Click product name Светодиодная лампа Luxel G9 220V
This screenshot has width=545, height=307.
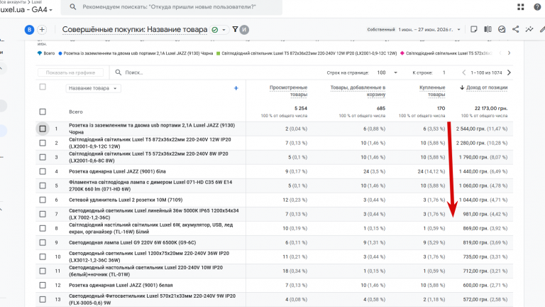(x=133, y=242)
